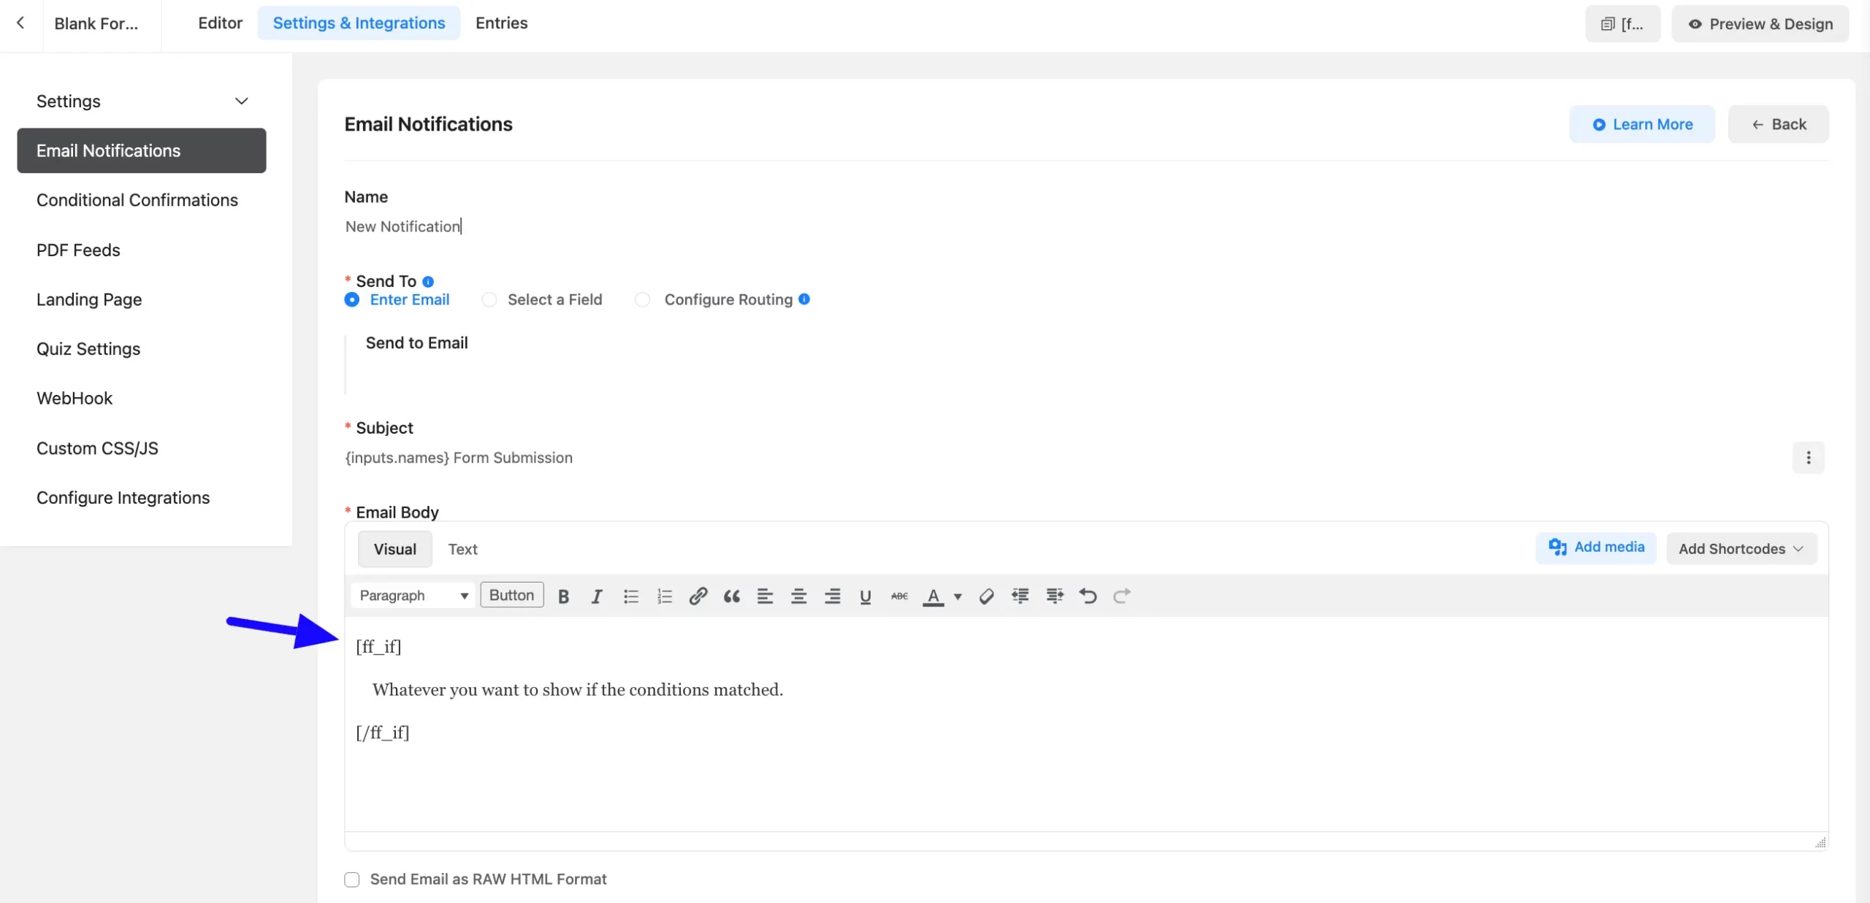Click the Add media button
Screen dimensions: 1870x903
coord(1595,547)
